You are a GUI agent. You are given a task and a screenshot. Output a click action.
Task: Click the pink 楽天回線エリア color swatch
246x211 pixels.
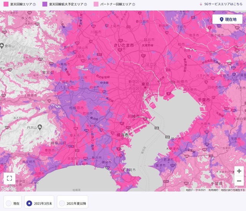(x=5, y=5)
